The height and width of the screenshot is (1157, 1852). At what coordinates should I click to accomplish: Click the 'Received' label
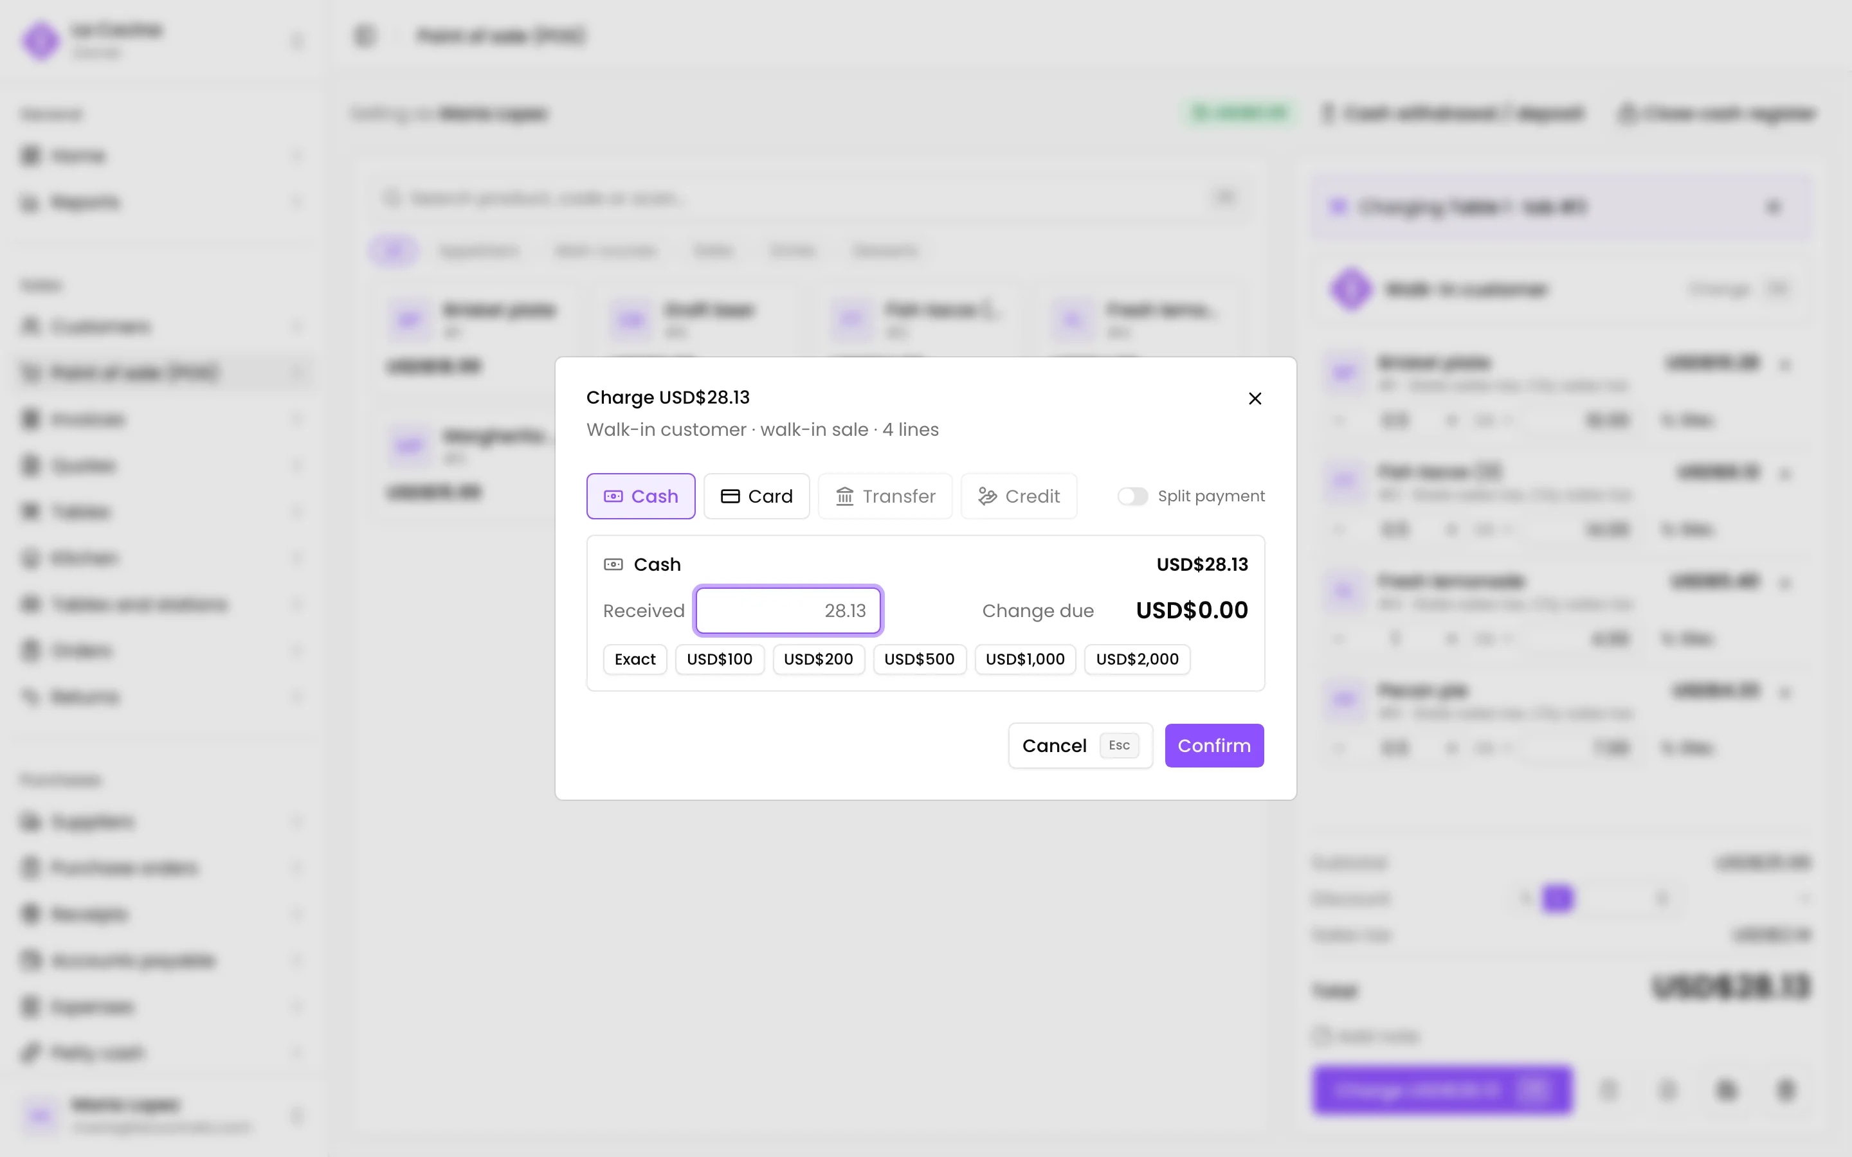[x=644, y=611]
